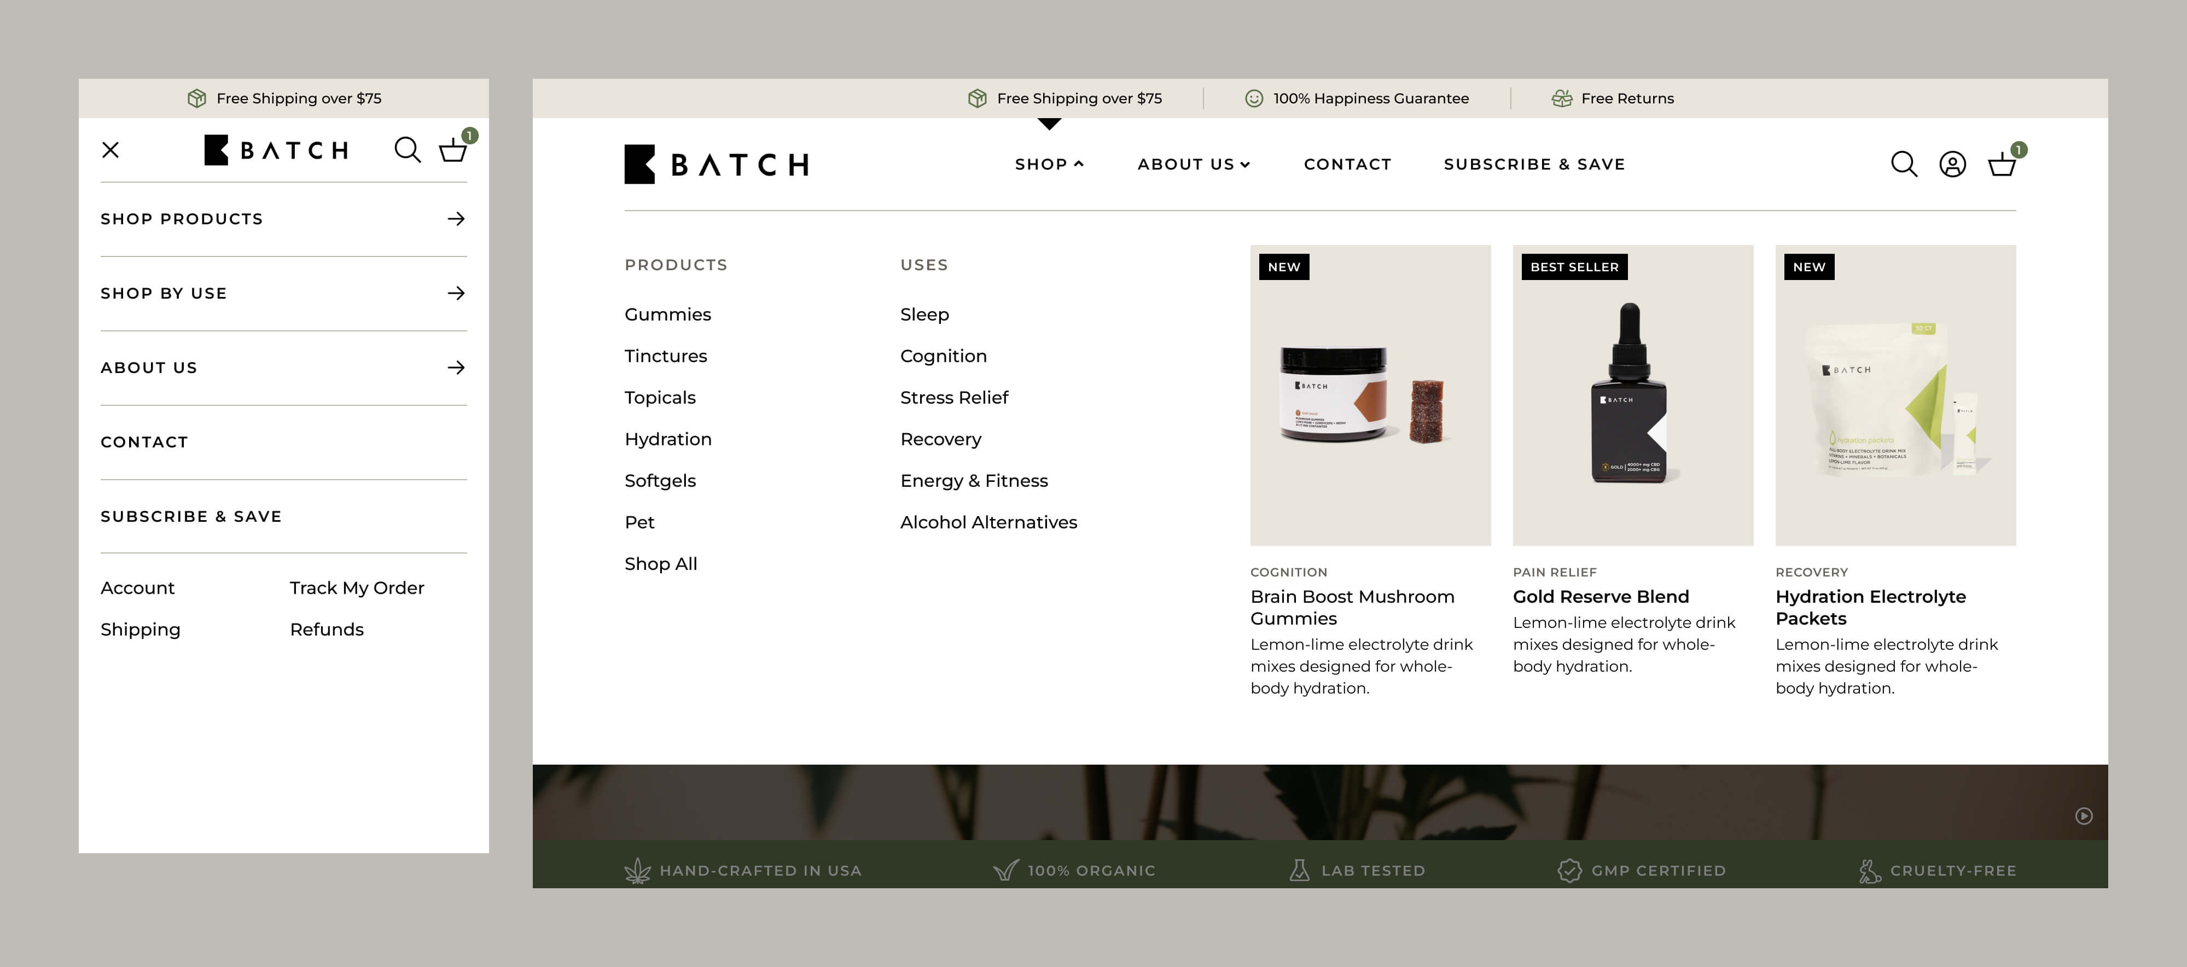Click the smiley Happiness Guarantee icon
This screenshot has width=2187, height=967.
1254,98
